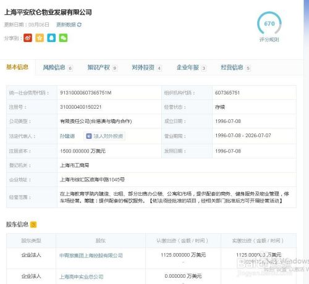The height and width of the screenshot is (284, 309).
Task: Click 股东信息 section heading
Action: (17, 224)
